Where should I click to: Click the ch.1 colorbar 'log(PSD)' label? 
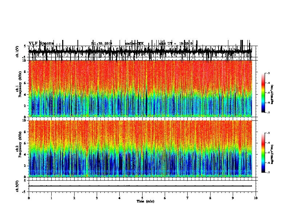point(272,95)
